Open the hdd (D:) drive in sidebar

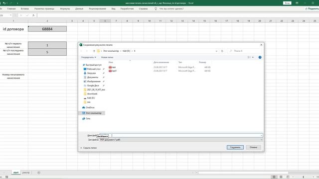tap(89, 98)
